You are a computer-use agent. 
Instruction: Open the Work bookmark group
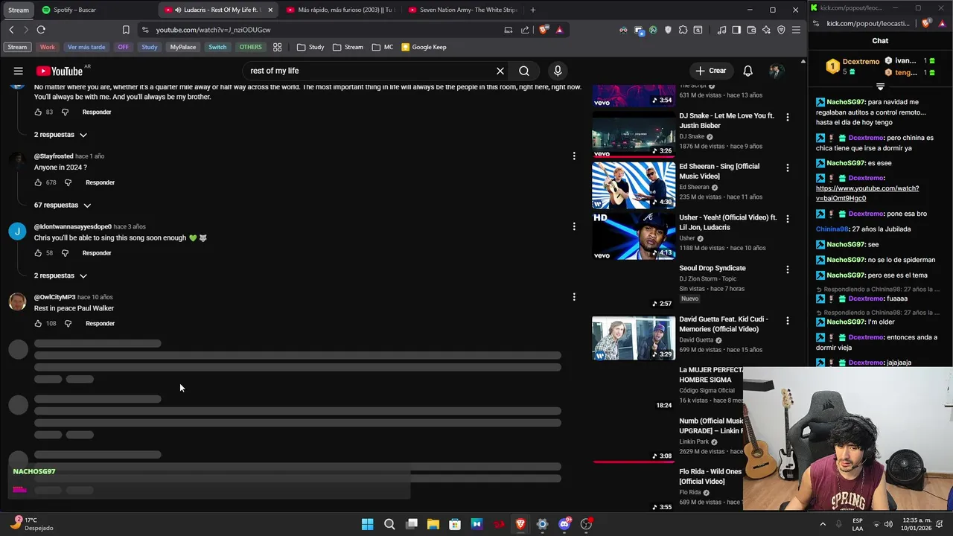[x=47, y=47]
